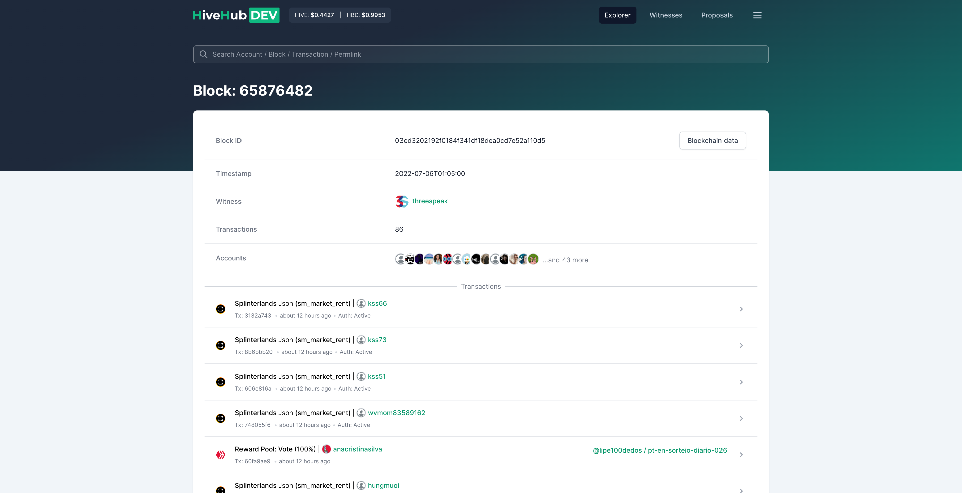Screen dimensions: 962x493
Task: Expand the kss66 transaction chevron
Action: pyautogui.click(x=741, y=309)
